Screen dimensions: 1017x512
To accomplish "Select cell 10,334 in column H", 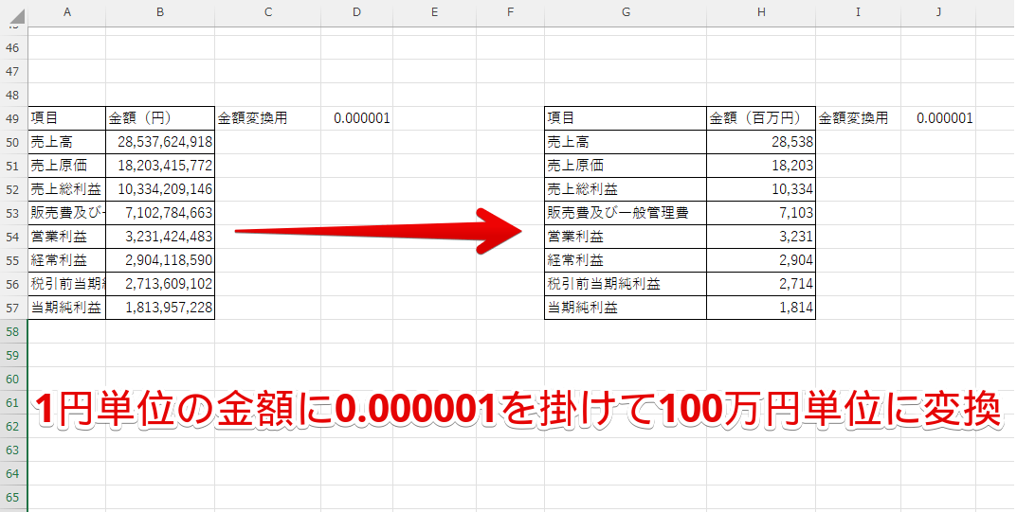I will point(761,189).
